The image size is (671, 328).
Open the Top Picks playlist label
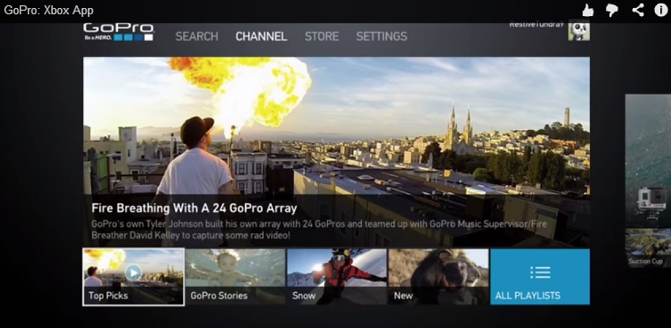(x=108, y=296)
